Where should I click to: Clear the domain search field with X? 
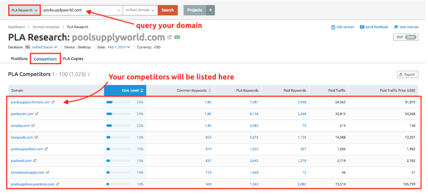pos(119,10)
